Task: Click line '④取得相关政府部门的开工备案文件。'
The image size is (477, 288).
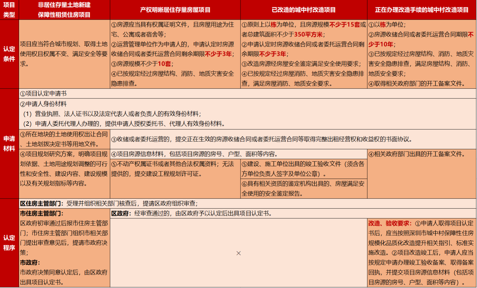Action: click(x=418, y=83)
